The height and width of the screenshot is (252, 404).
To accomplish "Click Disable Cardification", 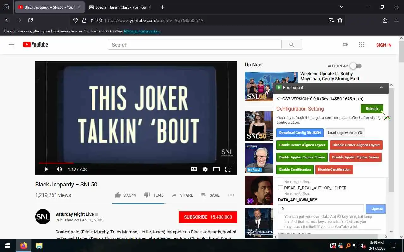I will click(334, 169).
